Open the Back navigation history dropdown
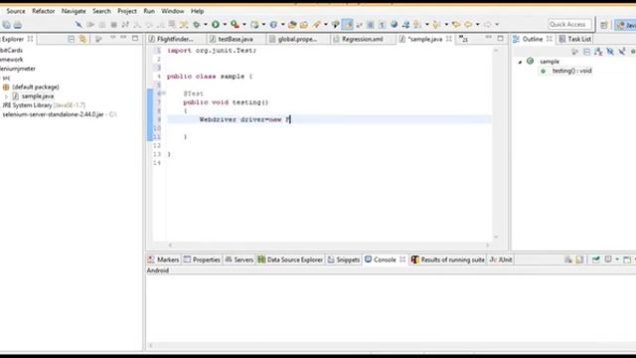636x358 pixels. tap(477, 24)
